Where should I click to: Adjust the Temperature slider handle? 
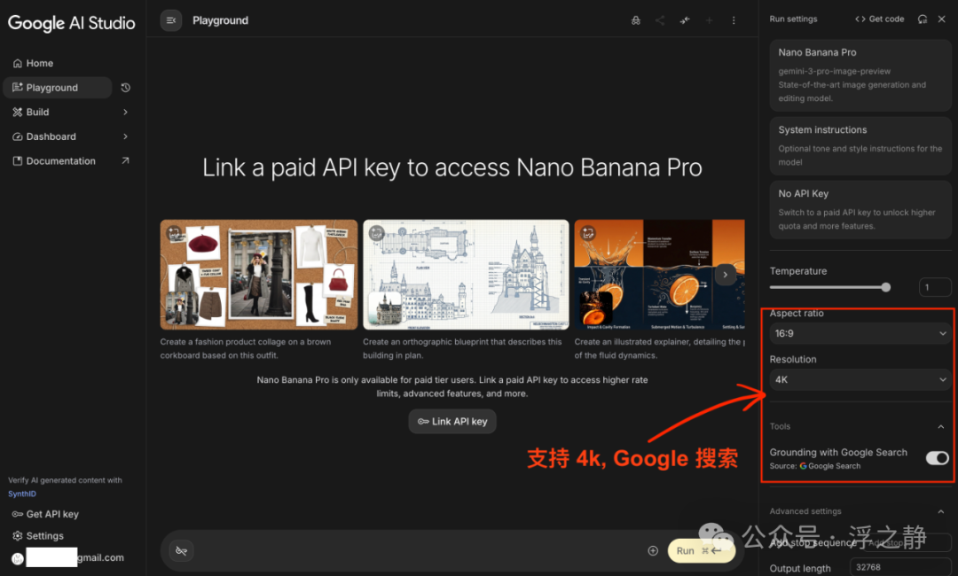(x=886, y=287)
